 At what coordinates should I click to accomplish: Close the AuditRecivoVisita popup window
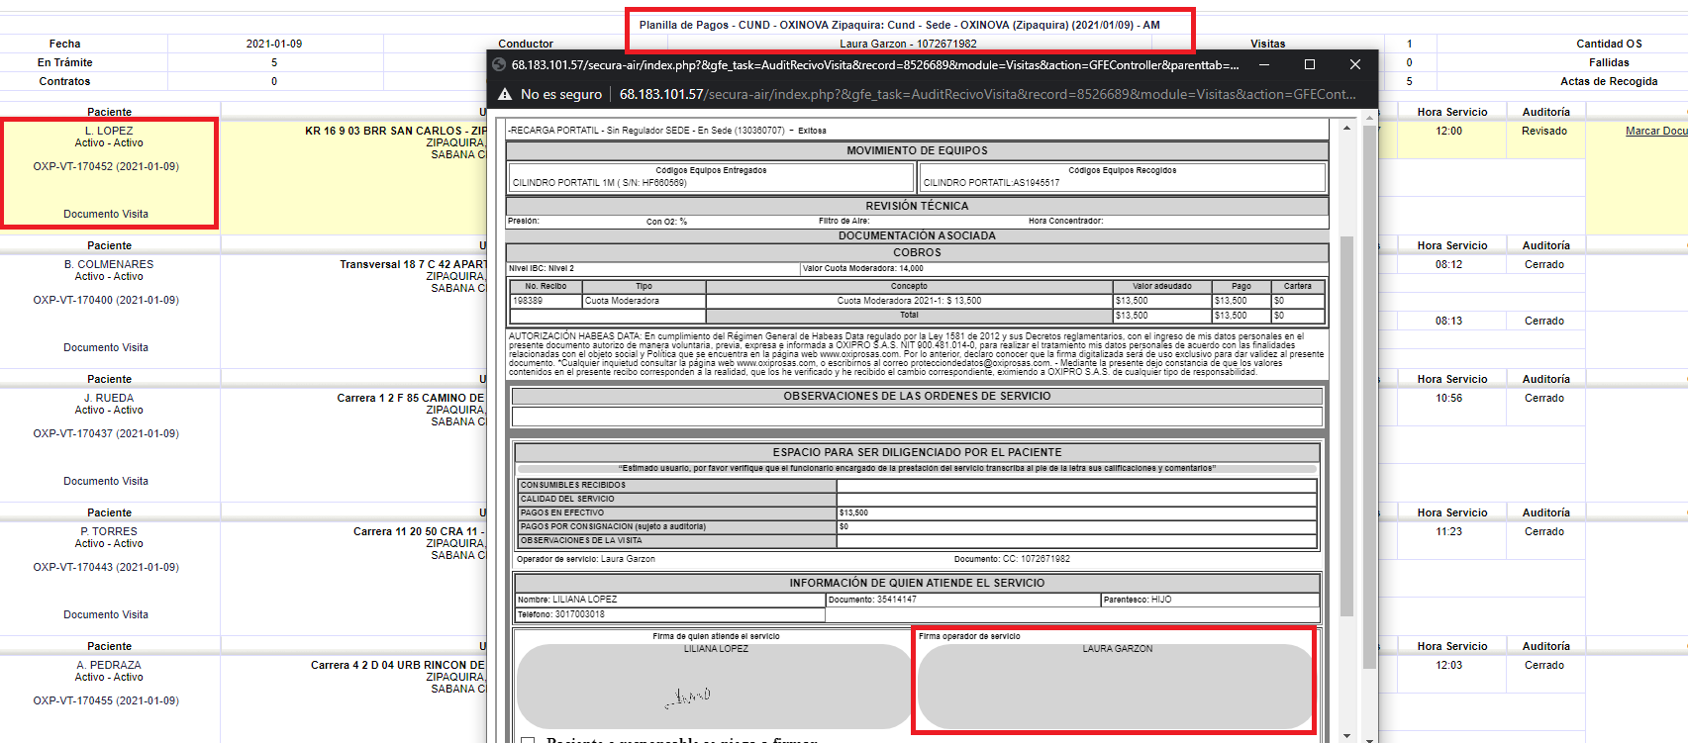1355,64
